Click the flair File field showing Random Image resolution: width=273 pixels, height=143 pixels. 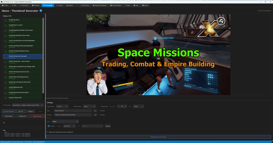pos(92,126)
